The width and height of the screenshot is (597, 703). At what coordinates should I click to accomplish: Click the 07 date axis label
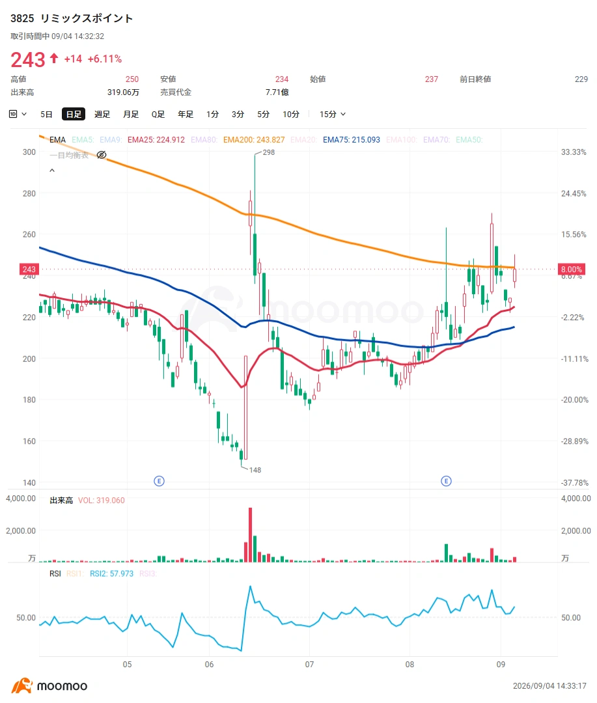coord(309,665)
